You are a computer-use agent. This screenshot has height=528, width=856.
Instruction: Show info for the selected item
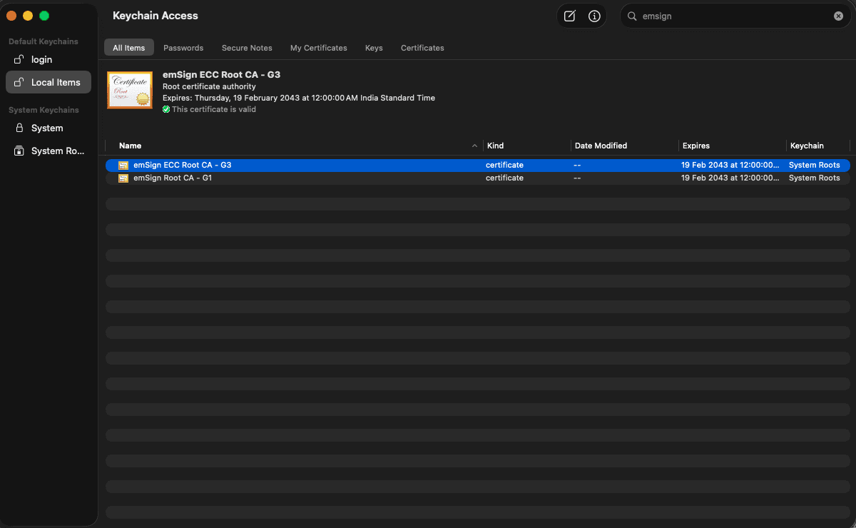click(x=594, y=16)
